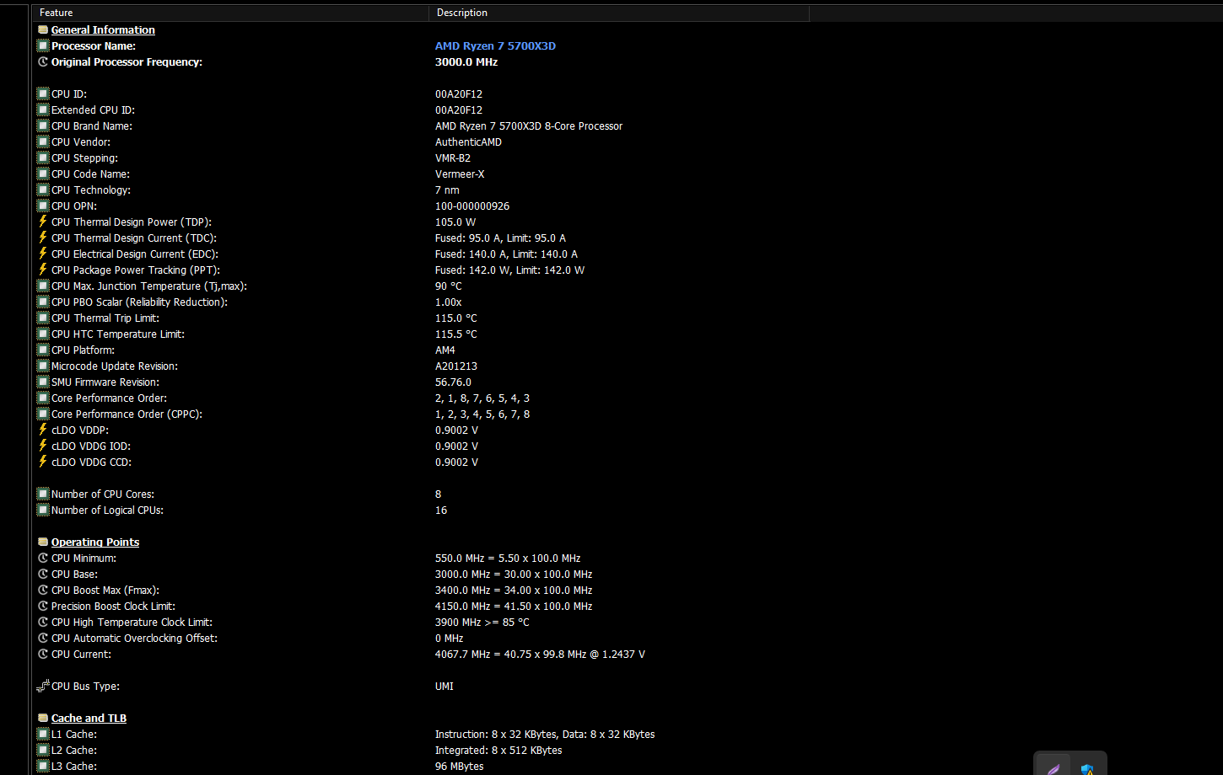Open Windows Security shield tray icon

pyautogui.click(x=1087, y=768)
